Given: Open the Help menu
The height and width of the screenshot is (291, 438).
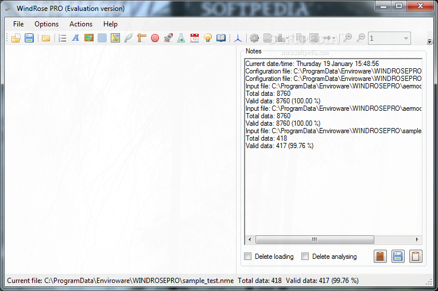Looking at the screenshot, I should (110, 24).
